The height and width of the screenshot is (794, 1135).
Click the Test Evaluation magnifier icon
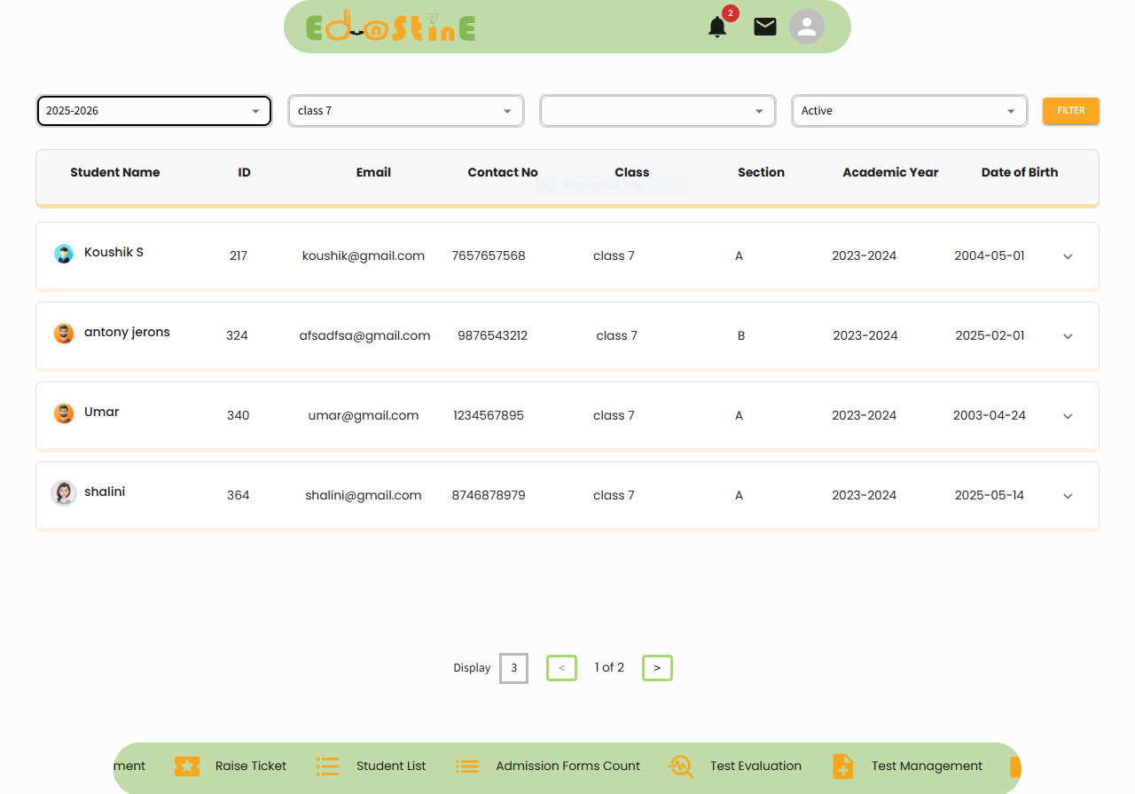pyautogui.click(x=681, y=766)
